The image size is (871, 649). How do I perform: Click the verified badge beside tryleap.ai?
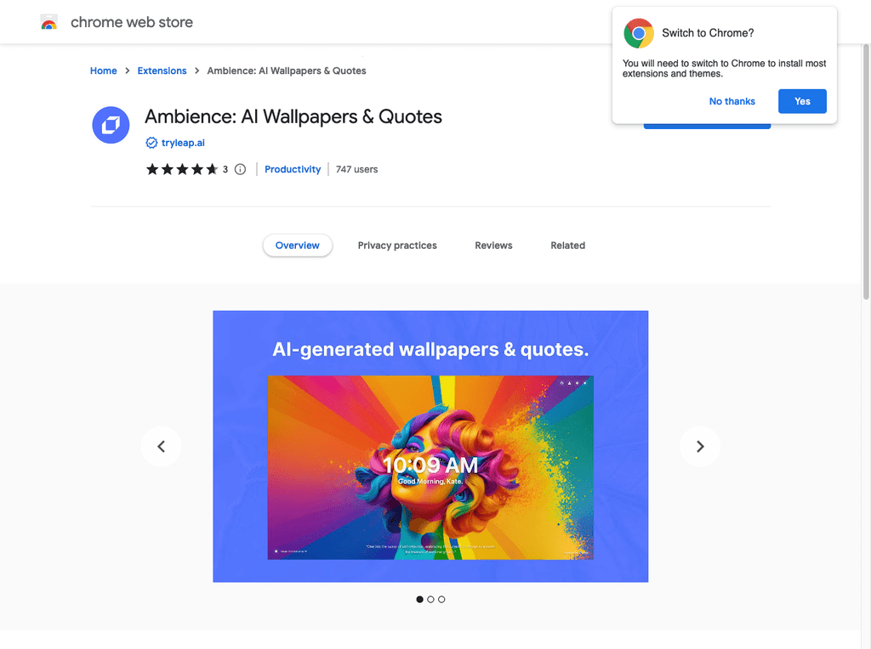coord(151,143)
